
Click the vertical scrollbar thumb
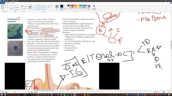171,45
